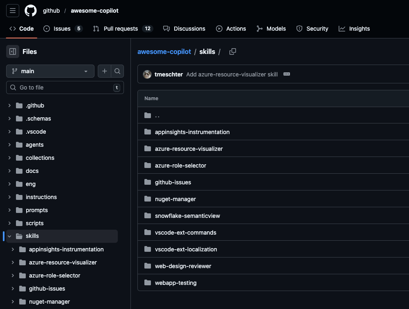Open the Issues tab
This screenshot has height=309, width=409.
coord(63,29)
